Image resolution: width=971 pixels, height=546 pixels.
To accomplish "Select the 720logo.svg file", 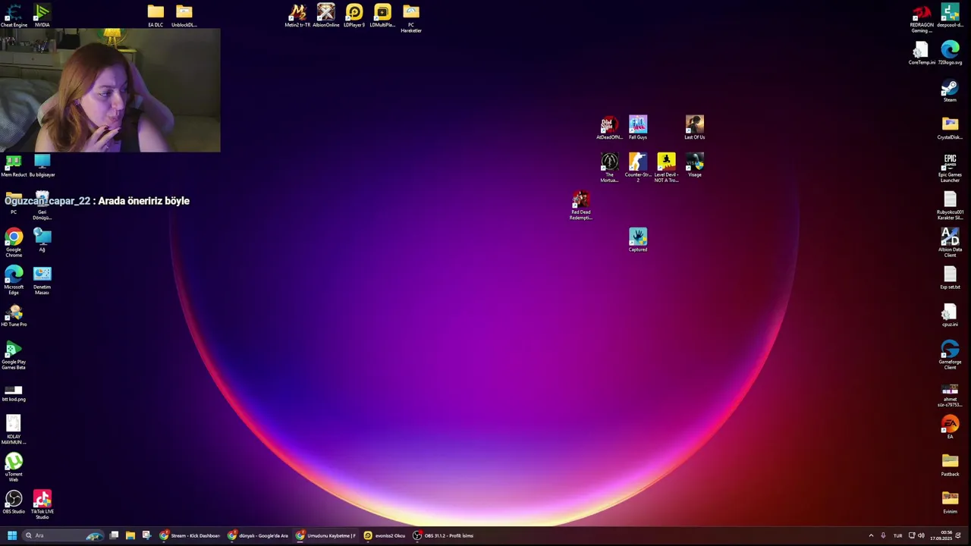I will [x=950, y=53].
